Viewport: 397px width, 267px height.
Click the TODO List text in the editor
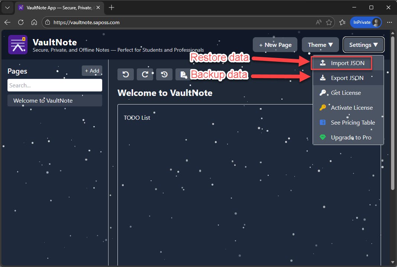click(137, 118)
